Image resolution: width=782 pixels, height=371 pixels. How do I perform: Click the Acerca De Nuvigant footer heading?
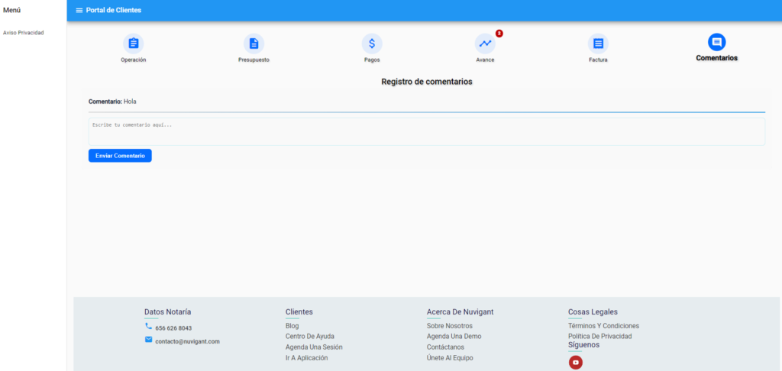click(x=460, y=311)
